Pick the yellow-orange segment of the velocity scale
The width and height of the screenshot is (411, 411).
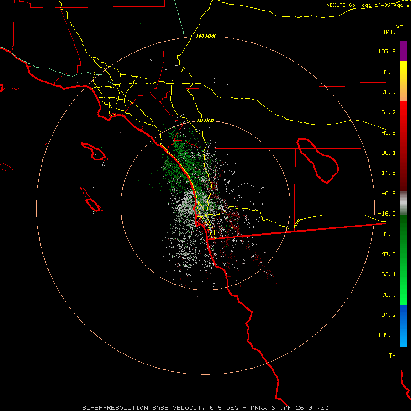point(403,81)
